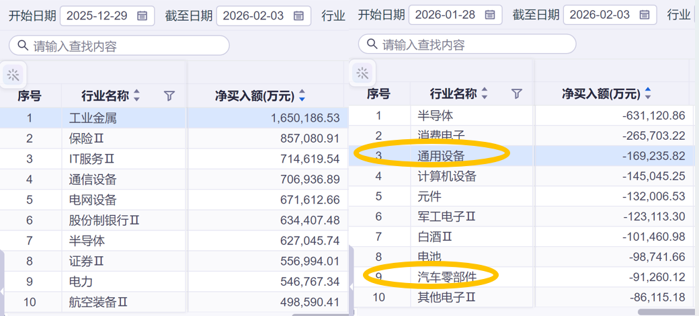Image resolution: width=699 pixels, height=316 pixels.
Task: Open calendar icon for left start date 2025-12-29
Action: [142, 16]
